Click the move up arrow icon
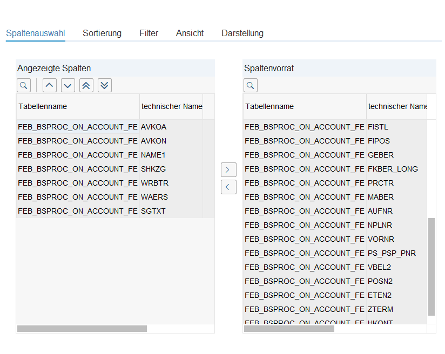The height and width of the screenshot is (354, 445). click(49, 85)
